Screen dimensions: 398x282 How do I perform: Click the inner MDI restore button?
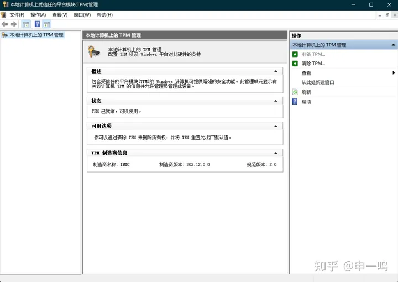[x=387, y=15]
